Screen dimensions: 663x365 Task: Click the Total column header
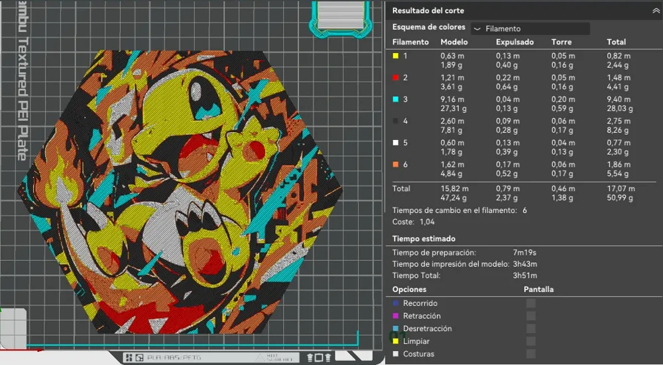(x=616, y=42)
